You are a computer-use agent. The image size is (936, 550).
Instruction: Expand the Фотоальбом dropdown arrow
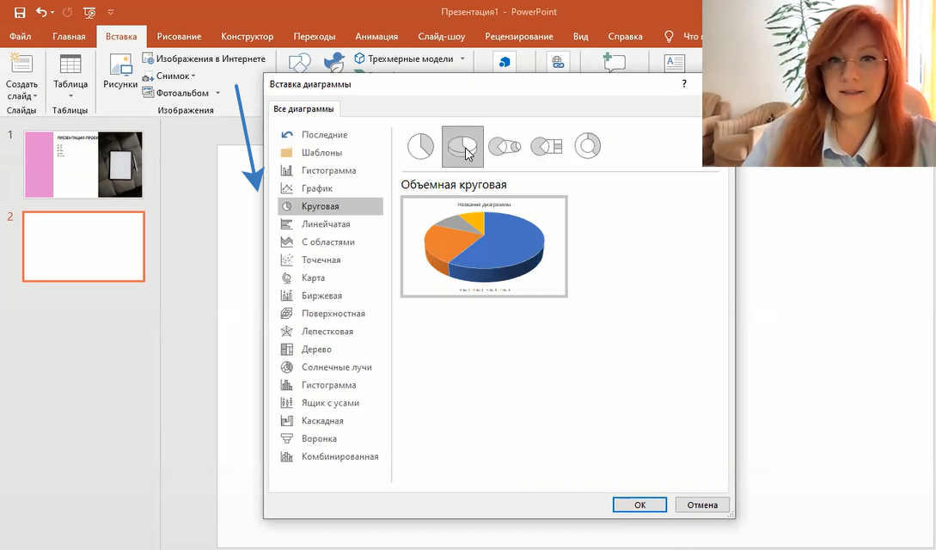point(218,93)
